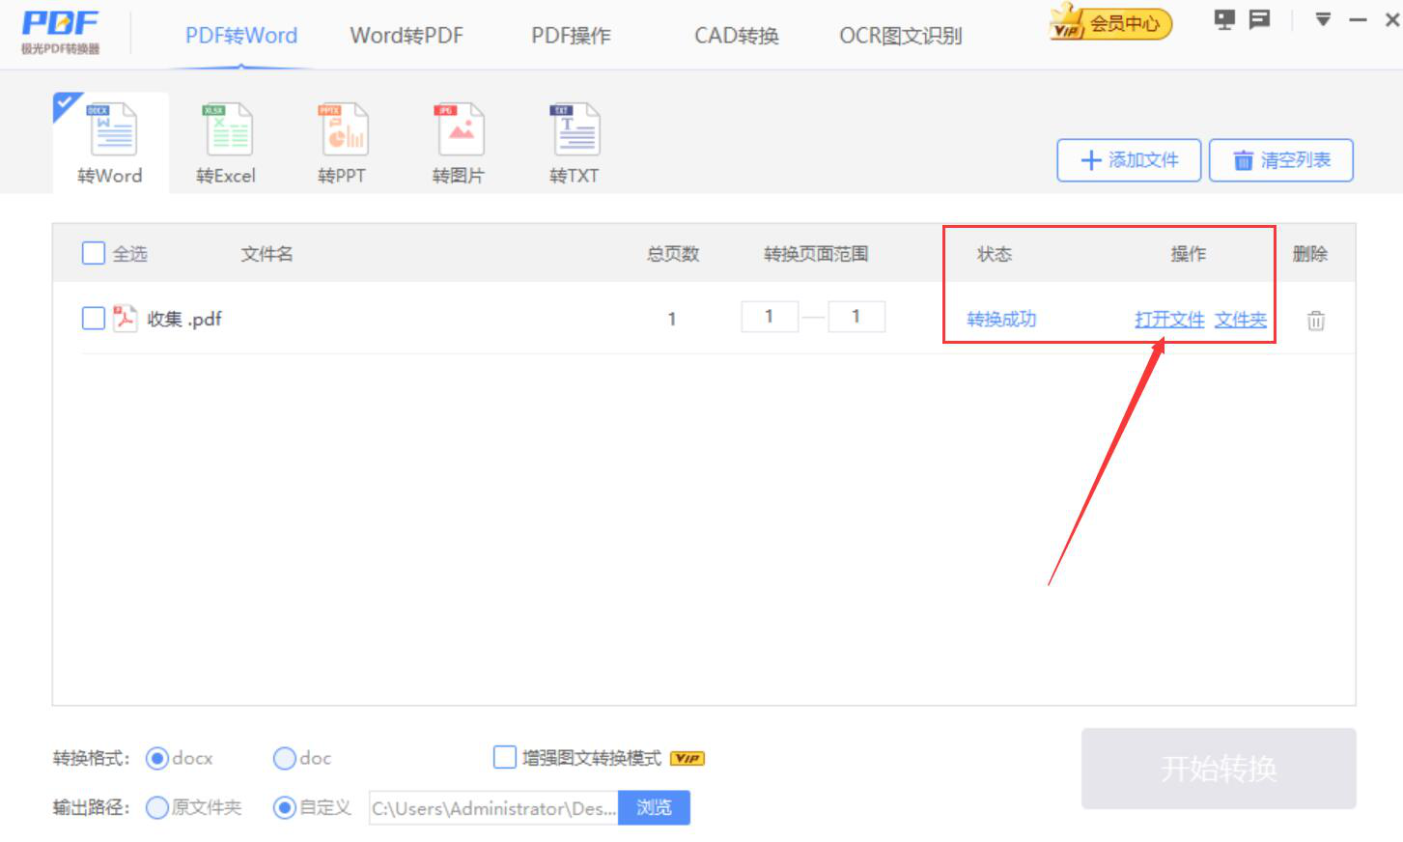Click the 操作 column header
This screenshot has height=842, width=1403.
coord(1189,254)
